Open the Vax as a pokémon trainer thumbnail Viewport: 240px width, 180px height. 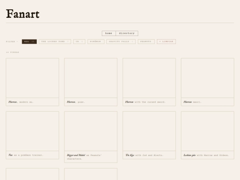click(x=32, y=131)
